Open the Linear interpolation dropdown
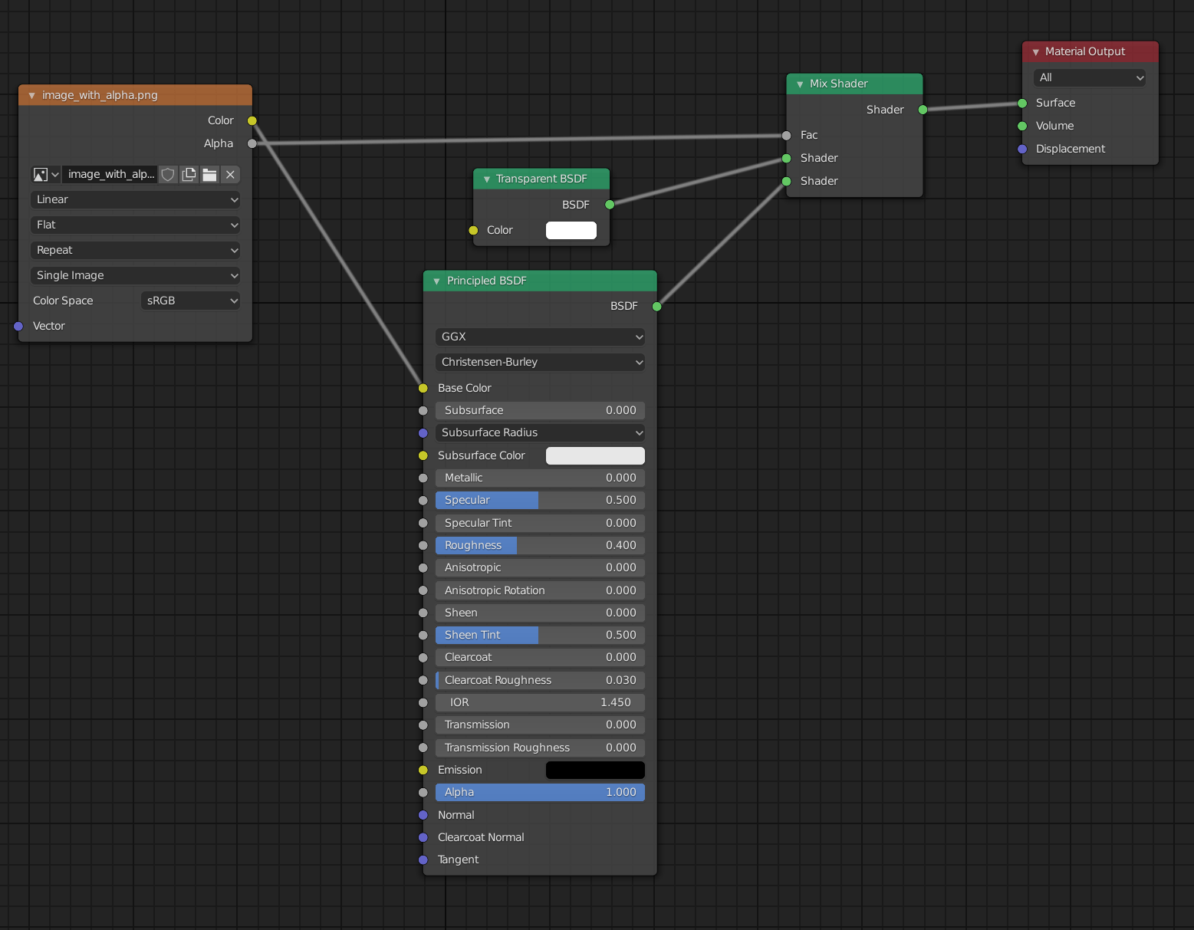The image size is (1194, 930). click(135, 199)
